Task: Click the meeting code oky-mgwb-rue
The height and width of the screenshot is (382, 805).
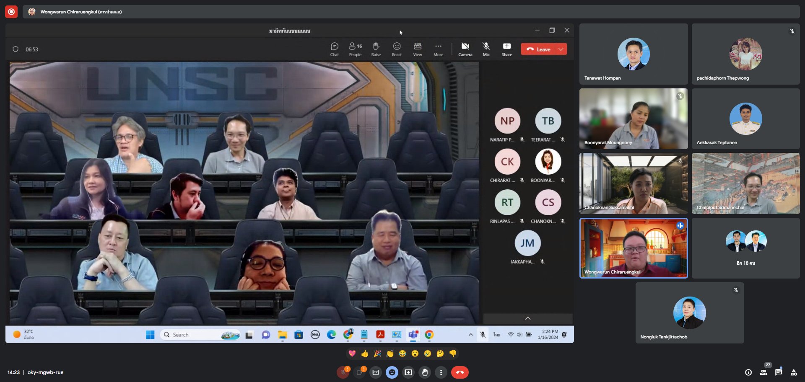Action: point(45,372)
